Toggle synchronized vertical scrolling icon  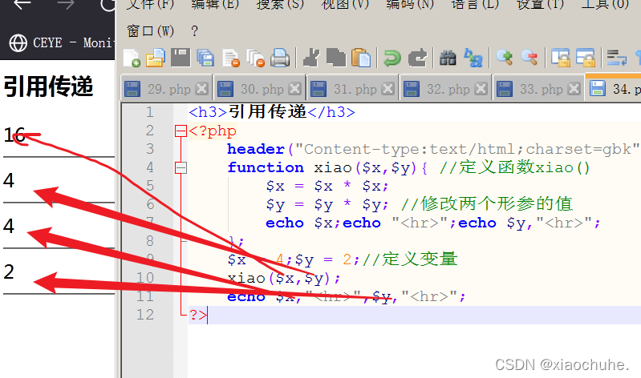[561, 58]
